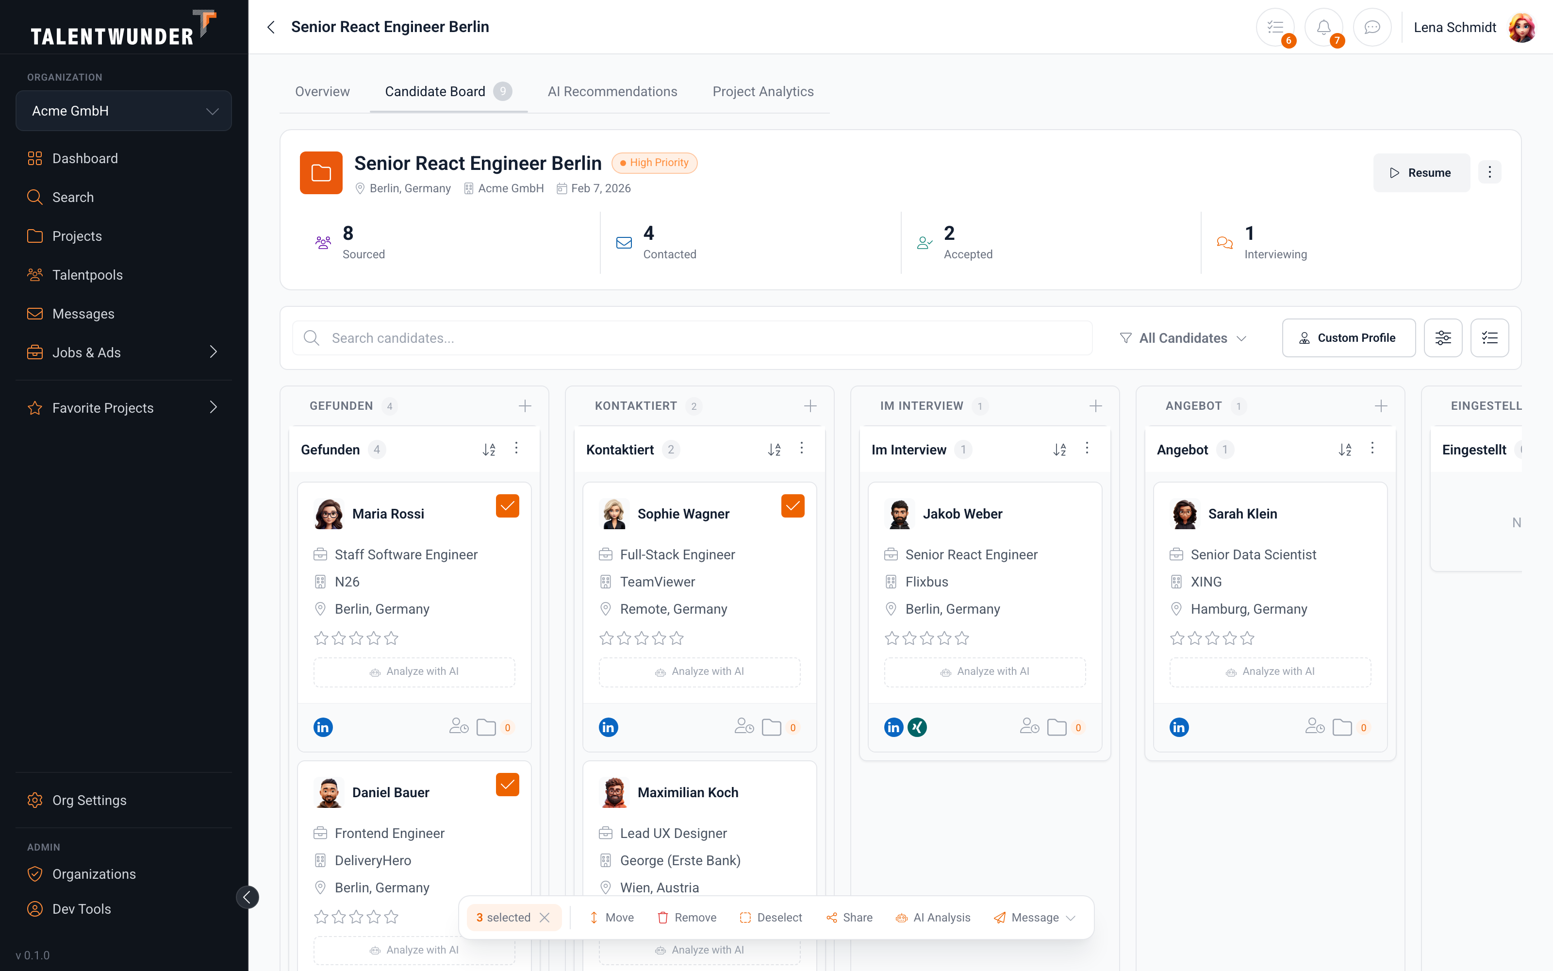Uncheck Daniel Bauer's selection checkbox
Screen dimensions: 1553x971
(507, 785)
